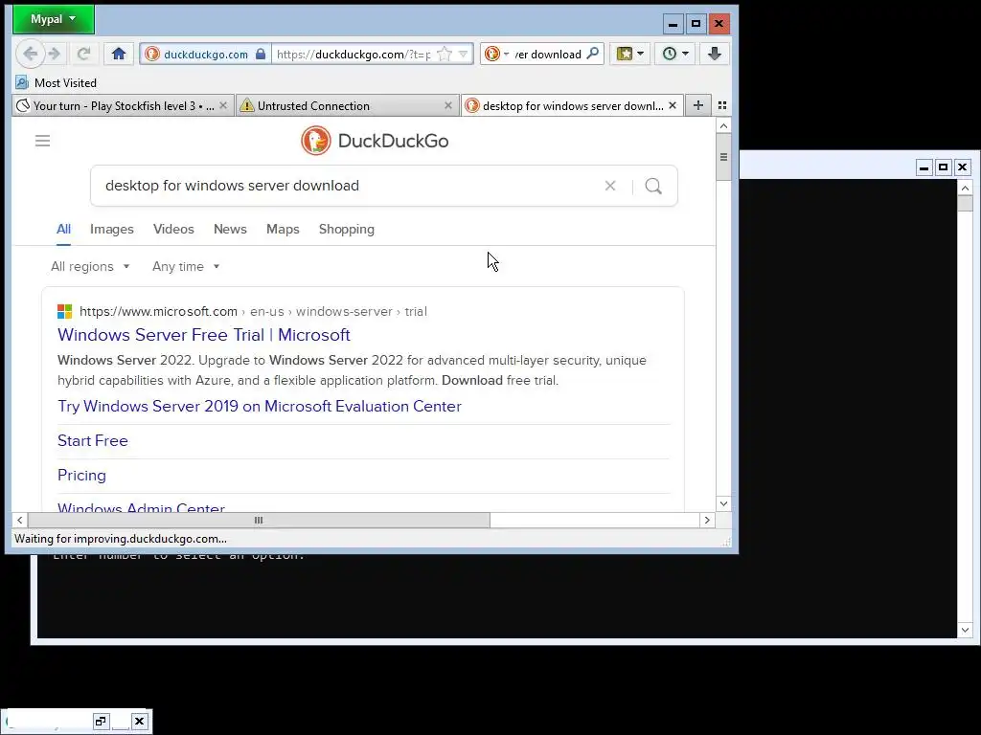The image size is (981, 735).
Task: Switch to Maps results
Action: click(x=283, y=229)
